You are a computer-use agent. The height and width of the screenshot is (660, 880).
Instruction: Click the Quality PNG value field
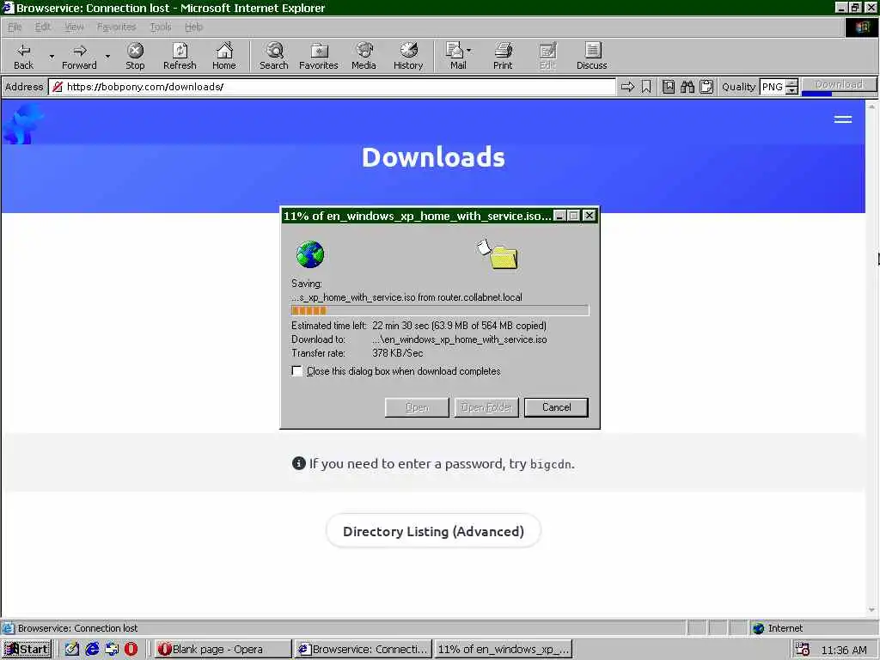click(773, 87)
